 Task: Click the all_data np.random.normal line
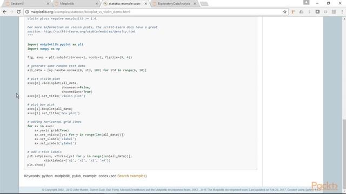(86, 71)
